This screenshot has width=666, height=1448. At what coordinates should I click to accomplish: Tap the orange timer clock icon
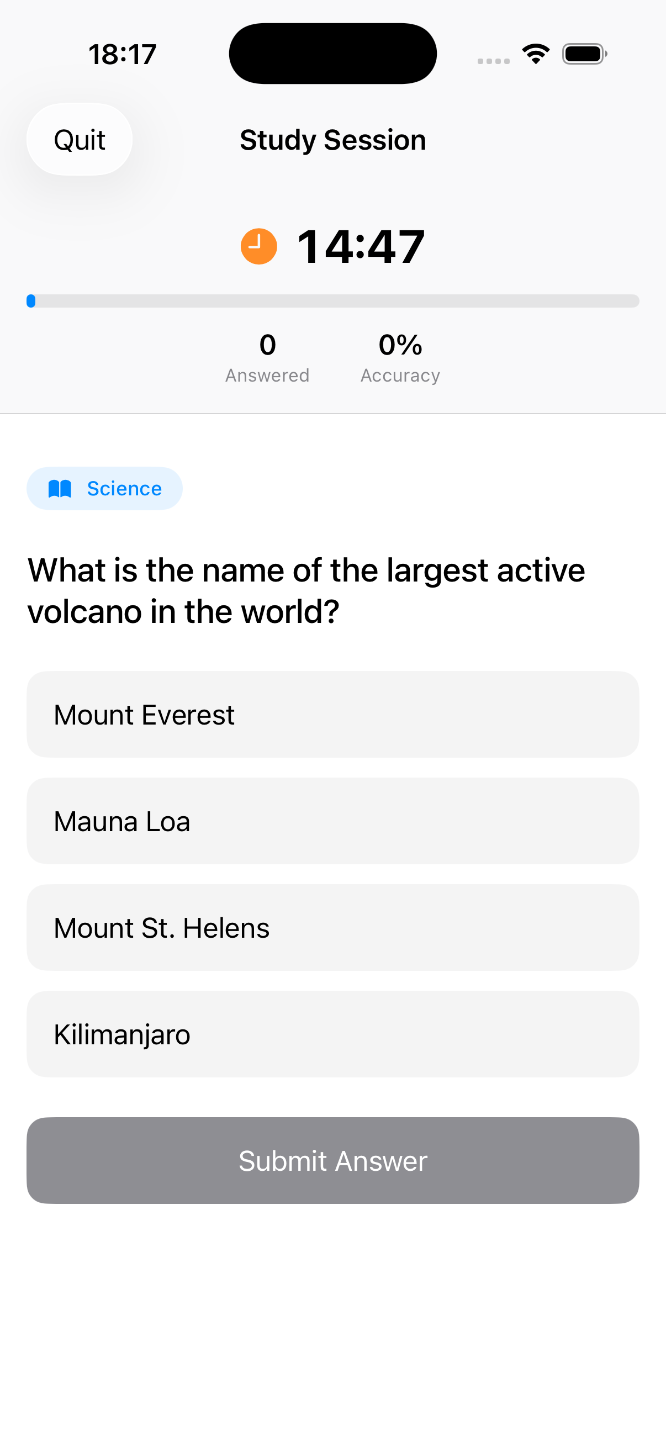click(258, 246)
